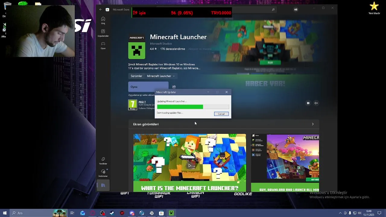Open the Yeni klasör desktop star icon
386x217 pixels.
click(x=374, y=8)
